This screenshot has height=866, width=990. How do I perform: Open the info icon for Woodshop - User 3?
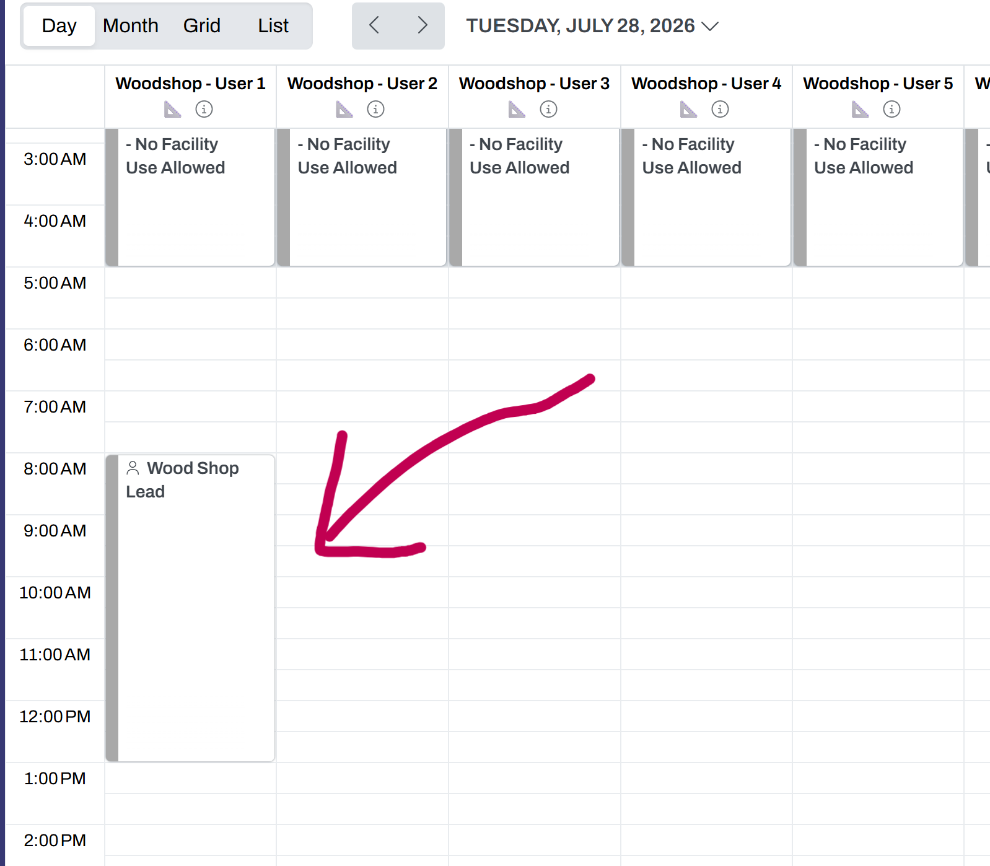click(548, 110)
